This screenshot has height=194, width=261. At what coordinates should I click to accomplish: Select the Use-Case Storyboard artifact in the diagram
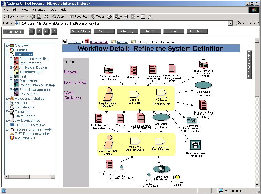click(161, 169)
